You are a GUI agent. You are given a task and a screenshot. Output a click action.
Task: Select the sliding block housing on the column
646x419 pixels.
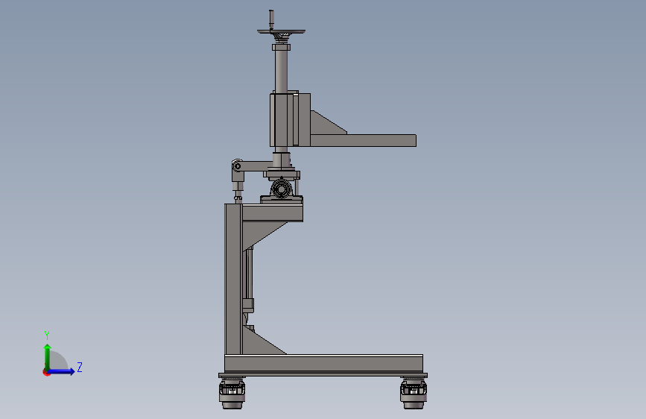click(x=283, y=119)
